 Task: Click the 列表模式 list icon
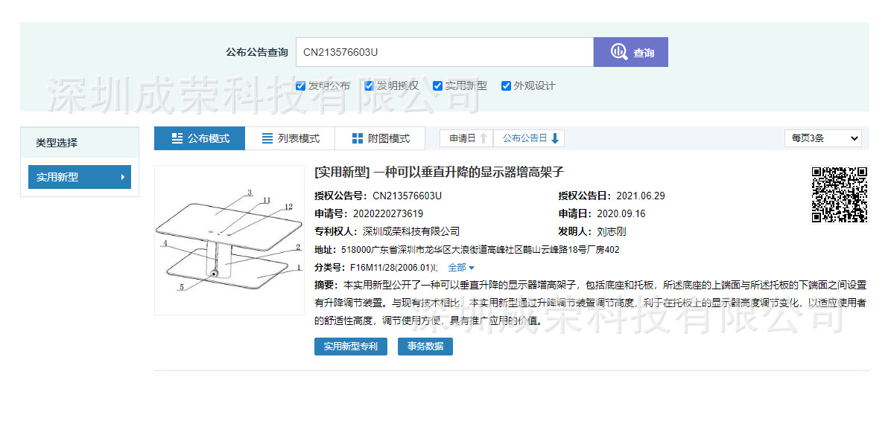pyautogui.click(x=267, y=138)
